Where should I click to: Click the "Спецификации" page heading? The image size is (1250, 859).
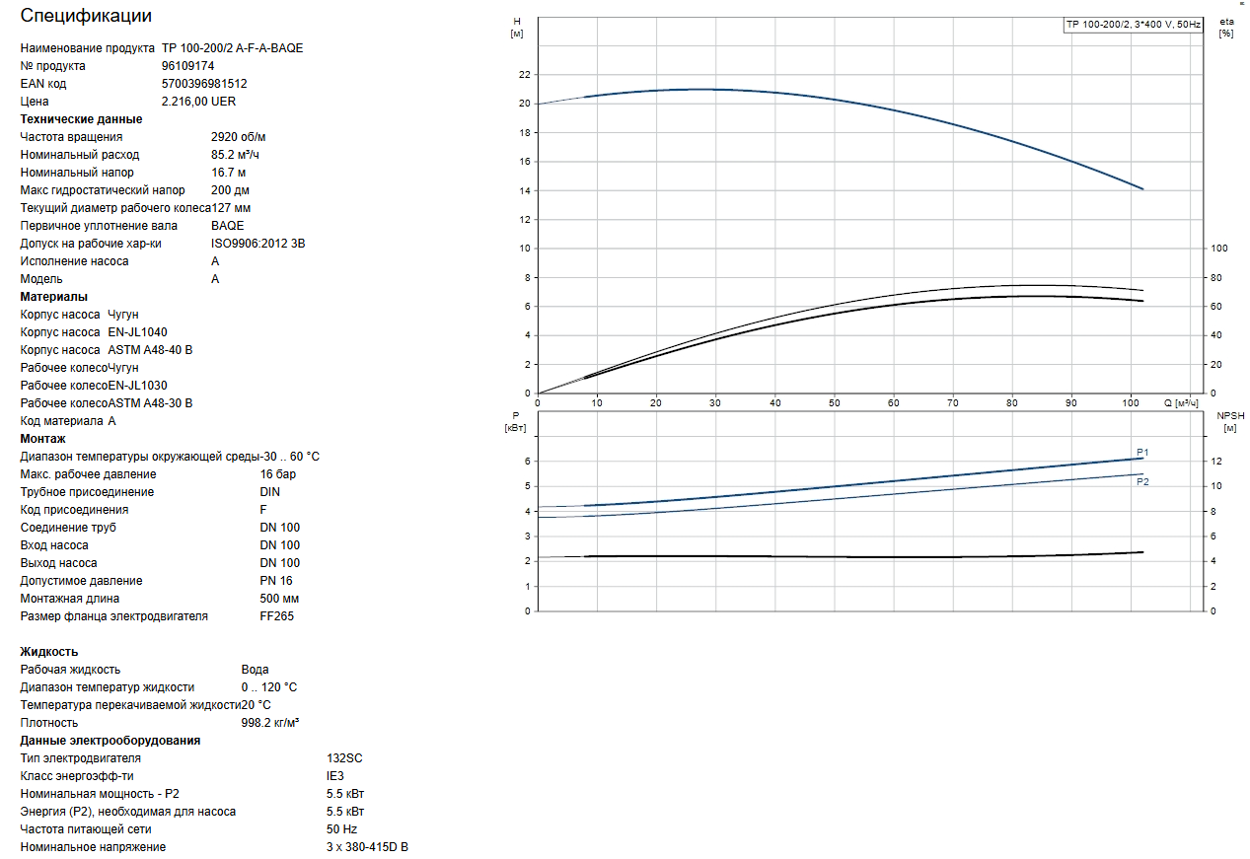click(x=86, y=16)
